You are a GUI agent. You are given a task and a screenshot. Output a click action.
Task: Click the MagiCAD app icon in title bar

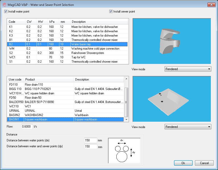pos(4,5)
